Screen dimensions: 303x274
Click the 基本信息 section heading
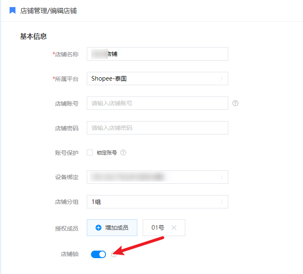click(33, 36)
